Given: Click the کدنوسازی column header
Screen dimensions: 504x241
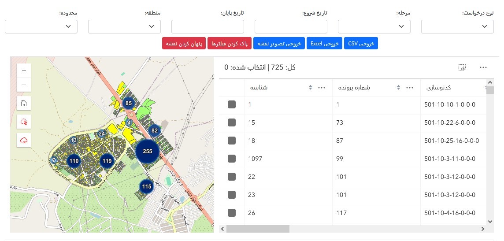Looking at the screenshot, I should click(438, 87).
